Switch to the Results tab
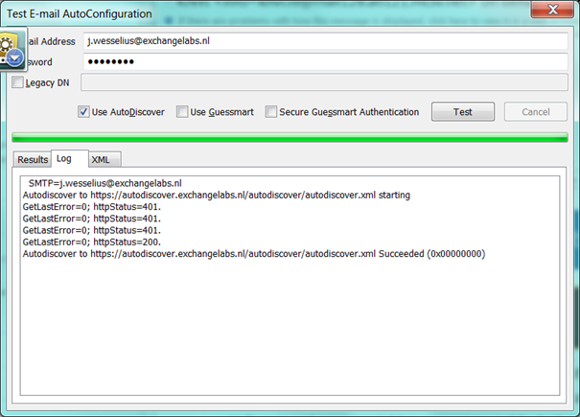This screenshot has width=580, height=417. coord(33,160)
